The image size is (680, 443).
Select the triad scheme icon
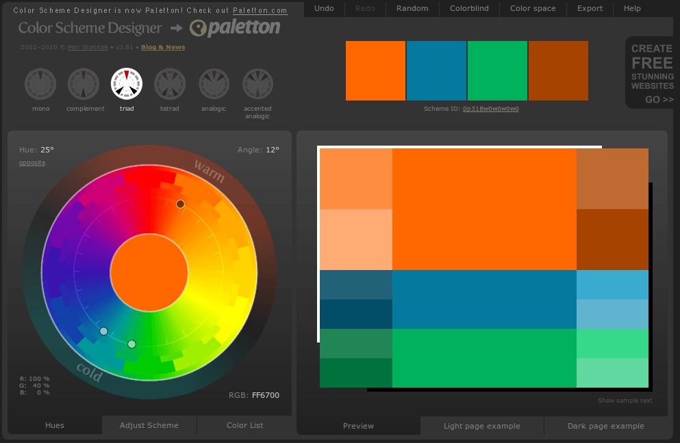pyautogui.click(x=127, y=84)
